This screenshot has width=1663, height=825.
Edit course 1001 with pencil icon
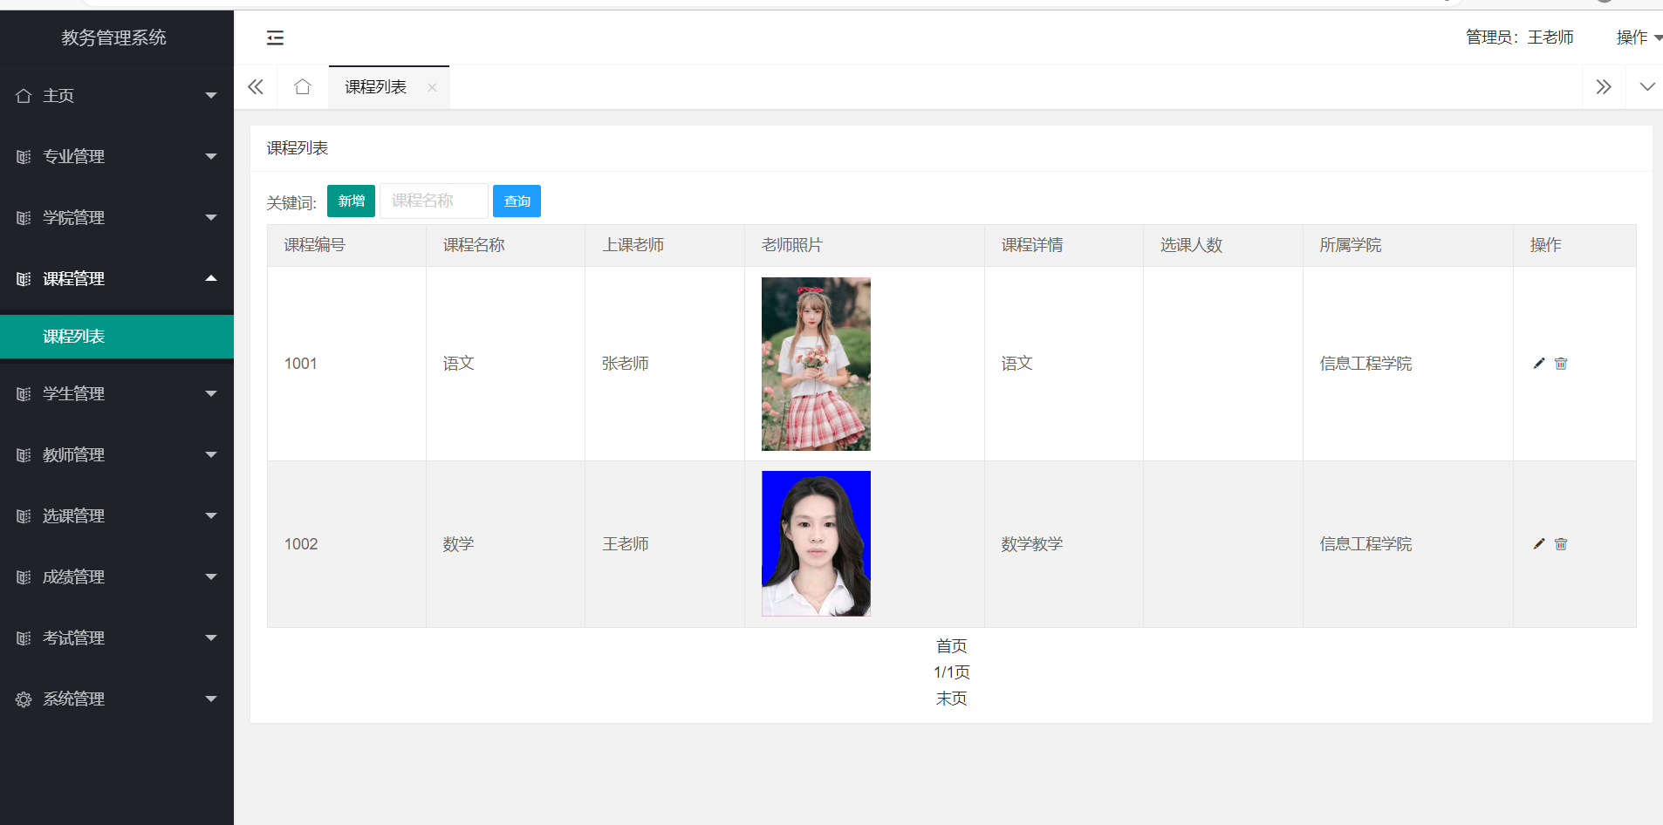pyautogui.click(x=1538, y=364)
